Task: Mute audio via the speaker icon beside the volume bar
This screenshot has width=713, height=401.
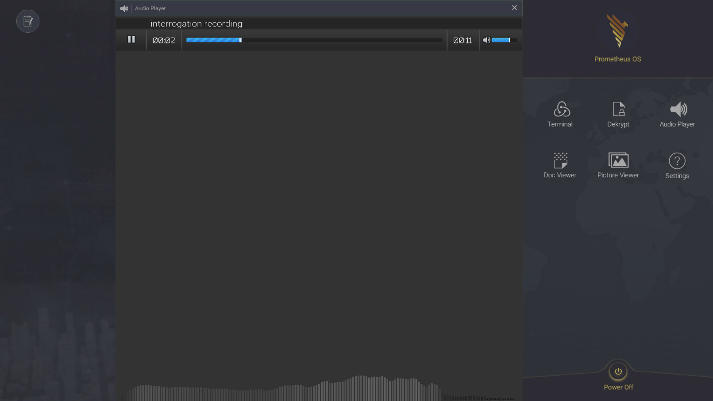Action: 486,40
